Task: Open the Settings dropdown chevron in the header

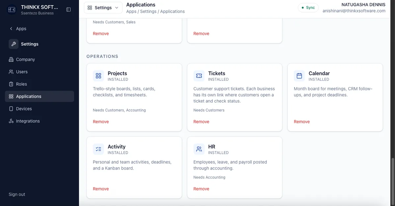Action: (x=117, y=8)
